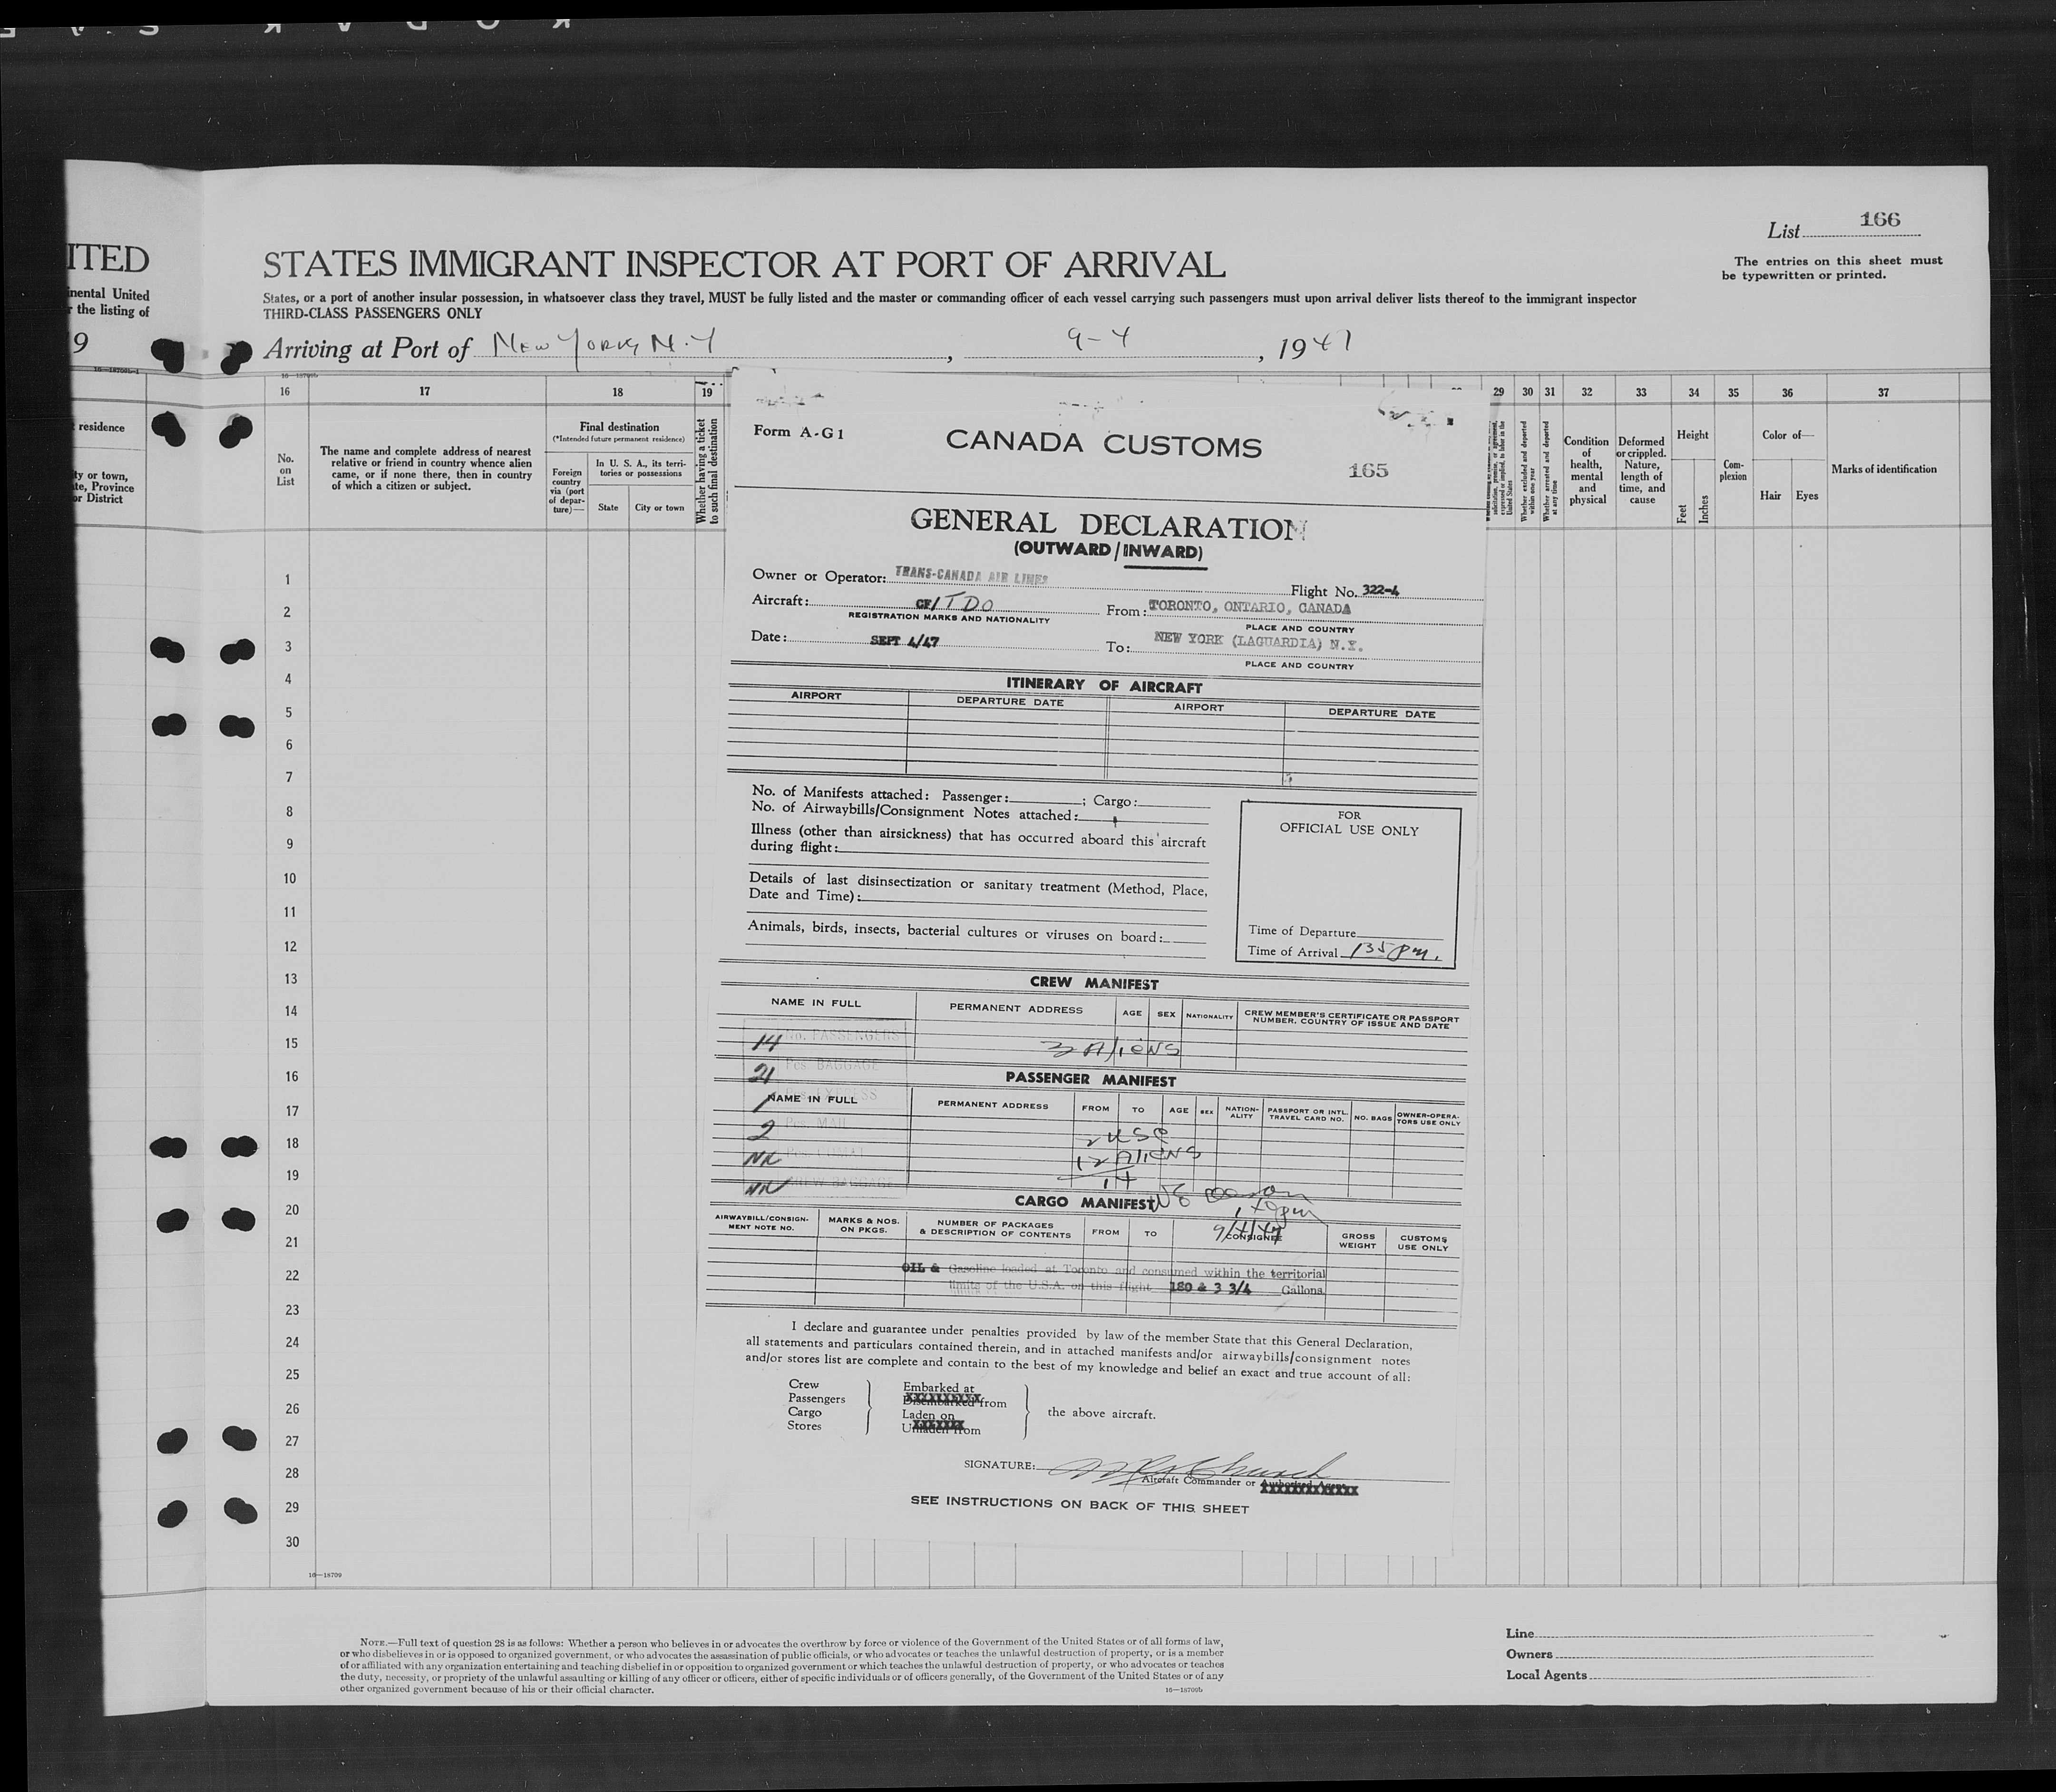
Task: Click the 'City or town' sub-column header
Action: coord(659,507)
